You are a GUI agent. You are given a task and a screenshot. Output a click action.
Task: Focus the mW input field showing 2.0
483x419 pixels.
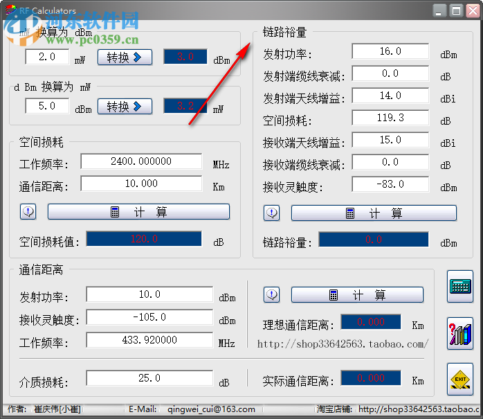click(x=47, y=57)
